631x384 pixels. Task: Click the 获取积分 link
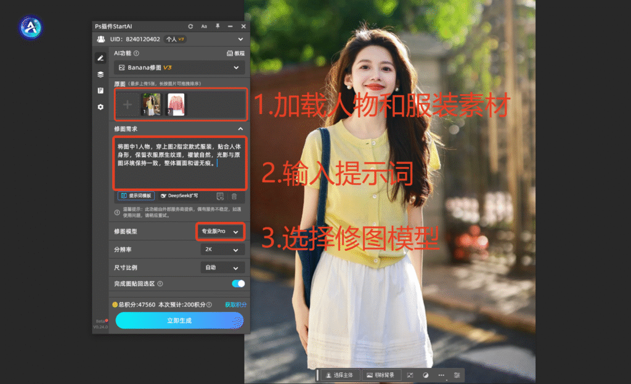(236, 304)
